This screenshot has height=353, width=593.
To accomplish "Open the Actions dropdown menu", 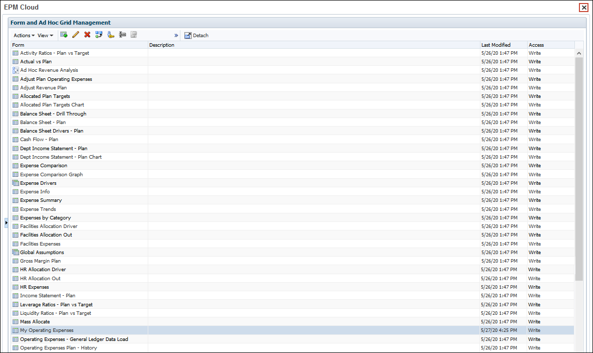I will [24, 36].
